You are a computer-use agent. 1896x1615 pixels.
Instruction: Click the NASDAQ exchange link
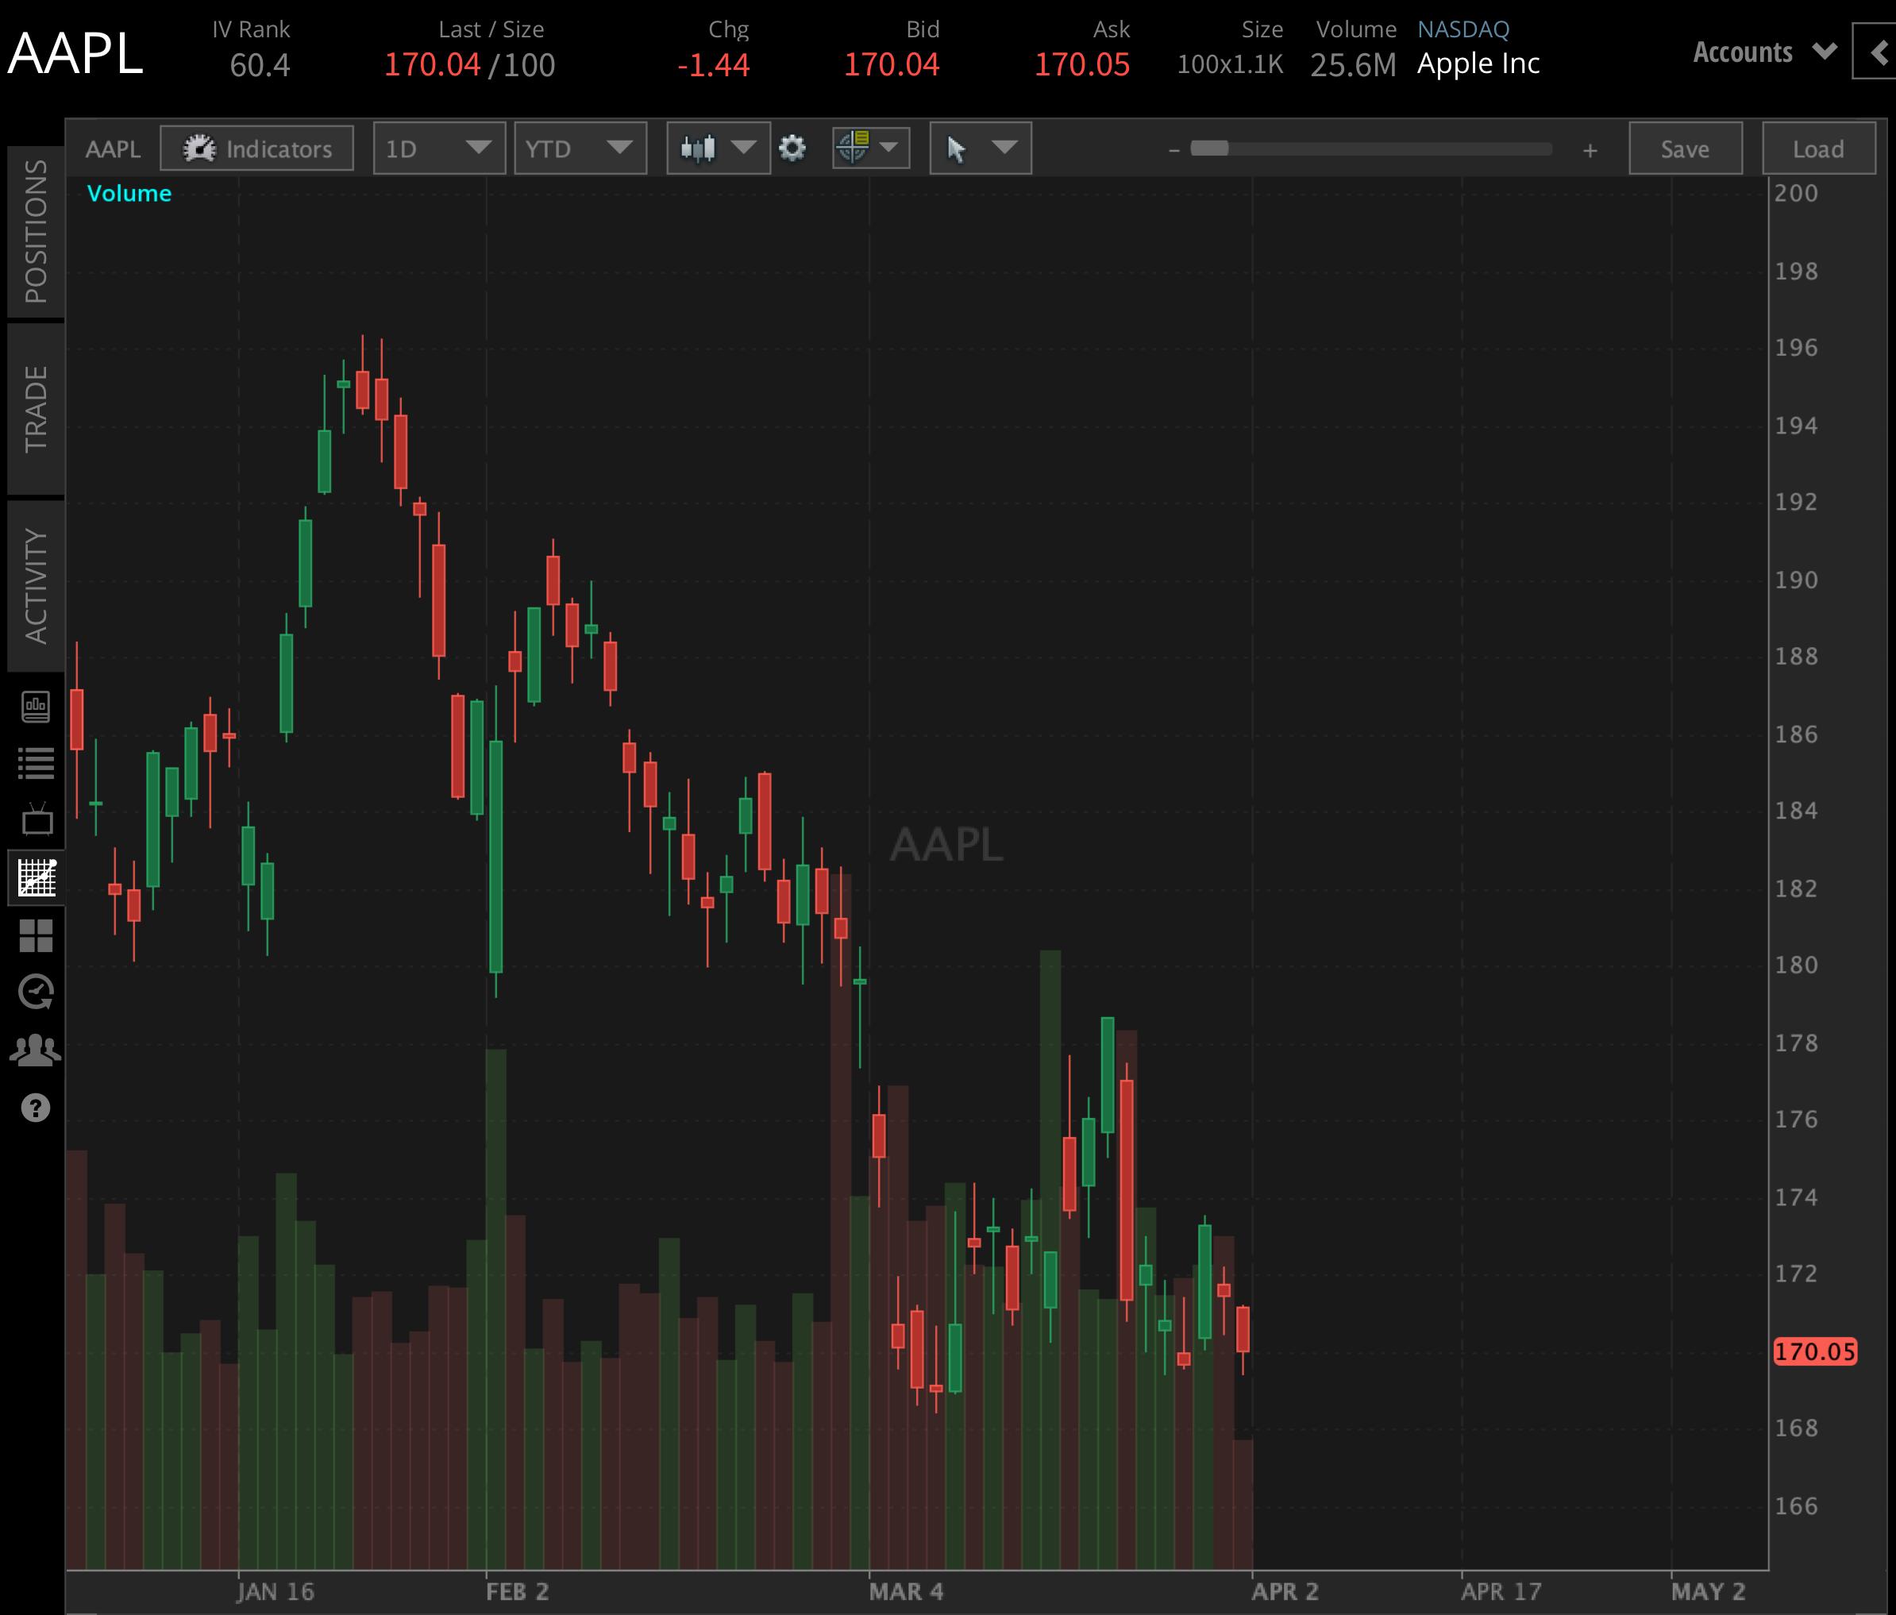(1462, 29)
